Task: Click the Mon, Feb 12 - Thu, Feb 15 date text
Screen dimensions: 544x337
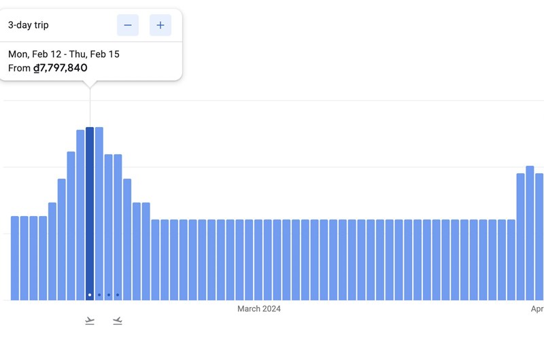Action: click(x=64, y=54)
